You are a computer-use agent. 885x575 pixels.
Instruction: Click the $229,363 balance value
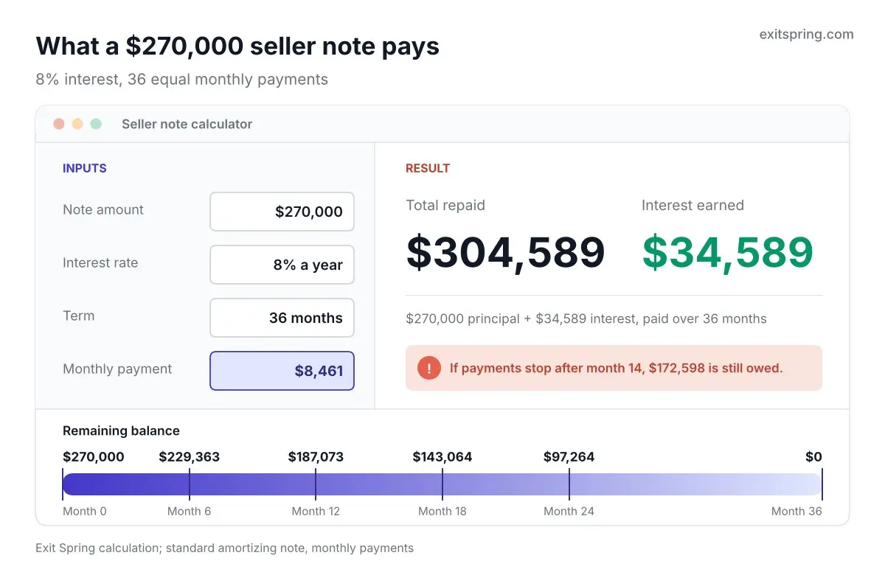coord(190,457)
